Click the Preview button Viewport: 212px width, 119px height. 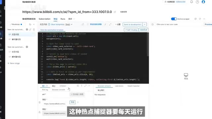pyautogui.click(x=208, y=24)
